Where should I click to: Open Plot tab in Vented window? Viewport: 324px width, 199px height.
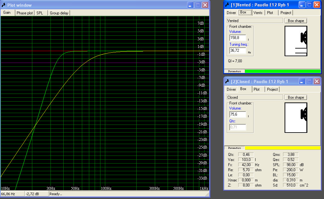click(x=271, y=13)
